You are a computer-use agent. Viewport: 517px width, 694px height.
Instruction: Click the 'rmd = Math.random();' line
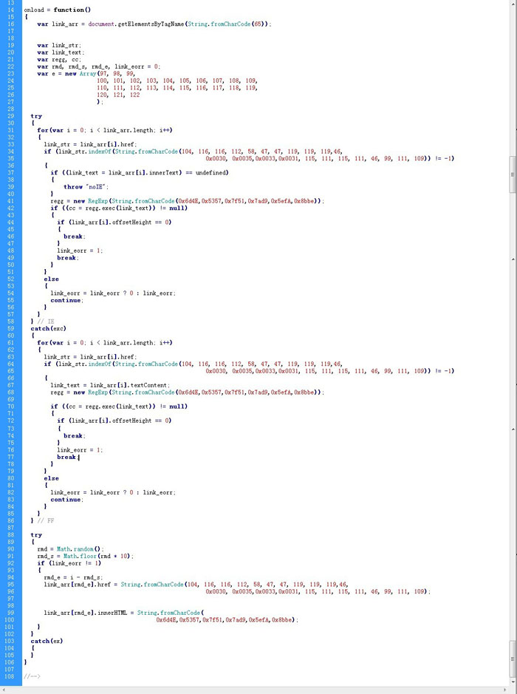[x=71, y=549]
